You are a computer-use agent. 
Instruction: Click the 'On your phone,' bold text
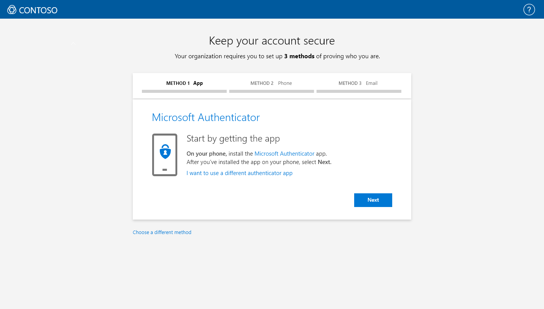207,154
